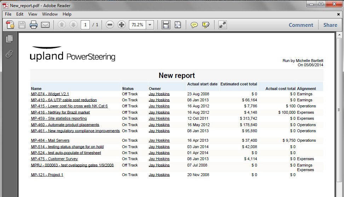
Task: Open link MP-416 - NetKey for Brazil market
Action: (x=60, y=112)
